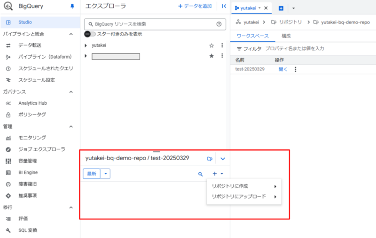Unstar the redacted starred project
This screenshot has height=238, width=376.
(x=211, y=56)
